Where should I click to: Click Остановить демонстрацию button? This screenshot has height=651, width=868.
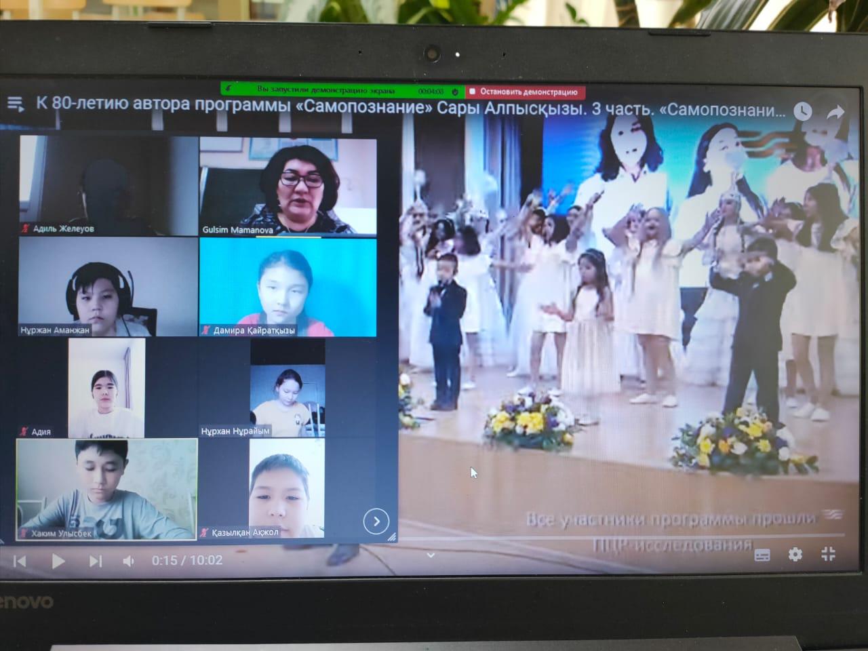tap(525, 92)
